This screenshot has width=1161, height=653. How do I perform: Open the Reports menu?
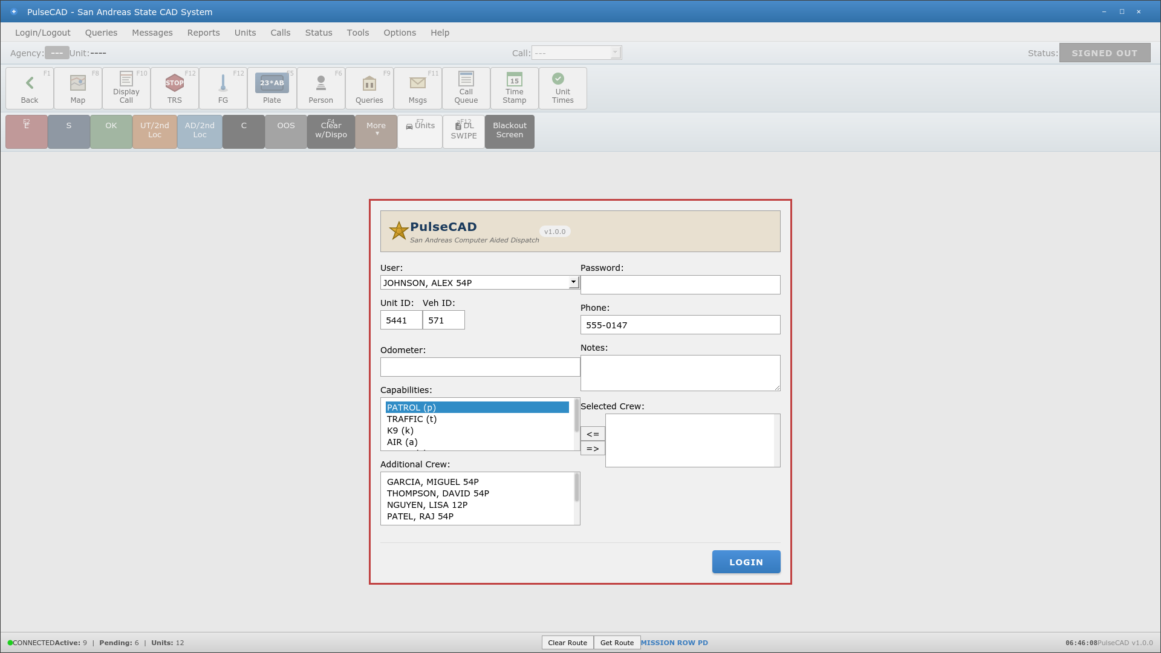coord(203,33)
